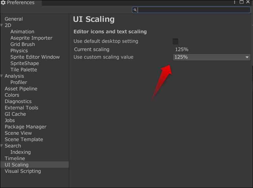
Task: Close the Preferences window
Action: (248, 2)
